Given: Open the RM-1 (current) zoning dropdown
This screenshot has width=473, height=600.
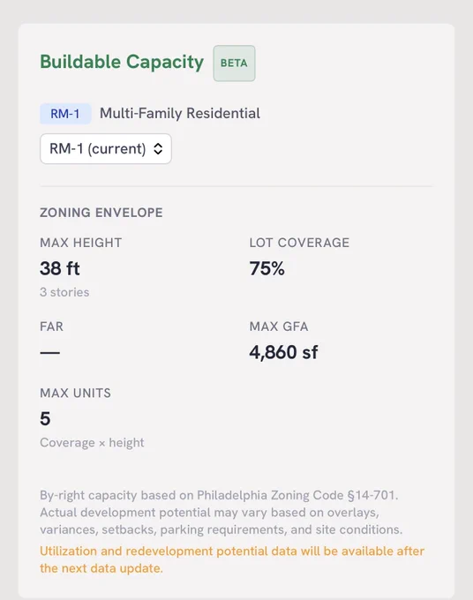Looking at the screenshot, I should pyautogui.click(x=106, y=148).
